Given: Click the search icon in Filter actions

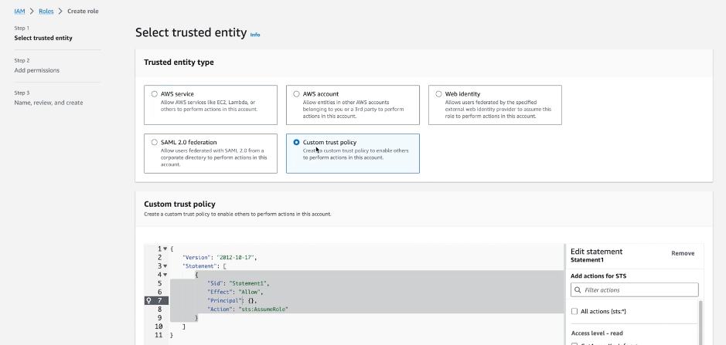Looking at the screenshot, I should 578,290.
